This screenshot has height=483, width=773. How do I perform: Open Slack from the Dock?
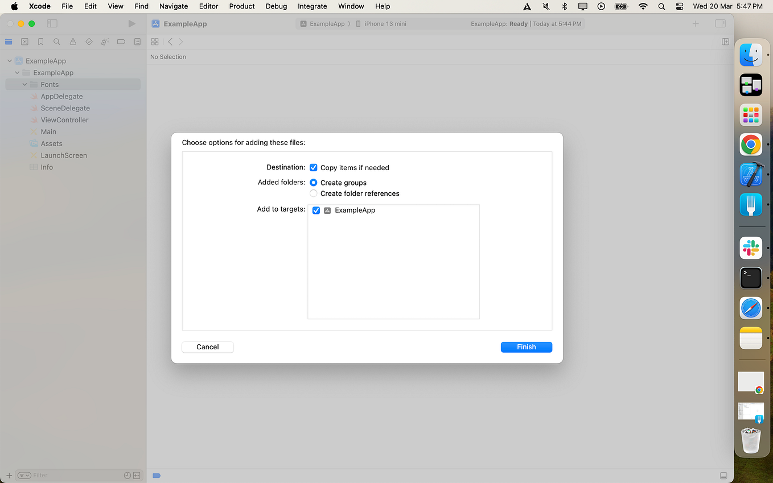[x=751, y=247]
